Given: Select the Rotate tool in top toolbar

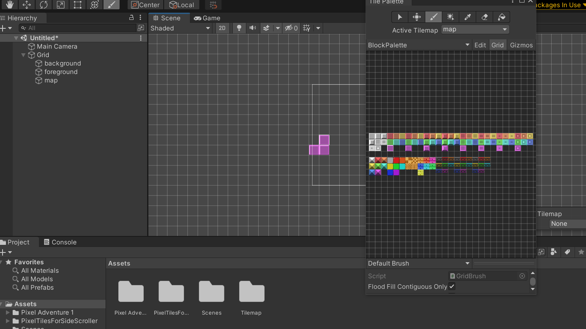Looking at the screenshot, I should pyautogui.click(x=44, y=5).
